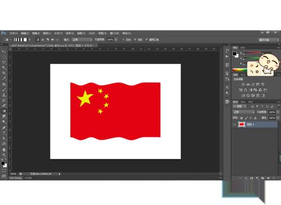The width and height of the screenshot is (281, 205).
Task: Select the Zoom magnifier tool
Action: [x=4, y=155]
